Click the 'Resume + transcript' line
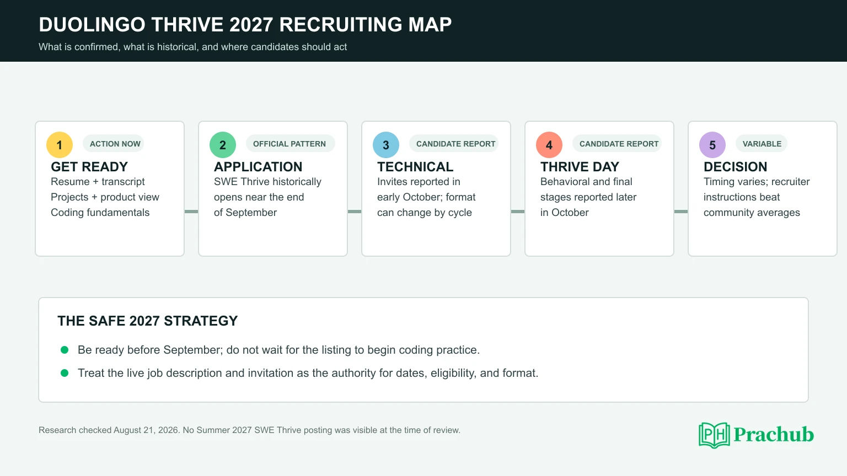847x476 pixels. (98, 182)
